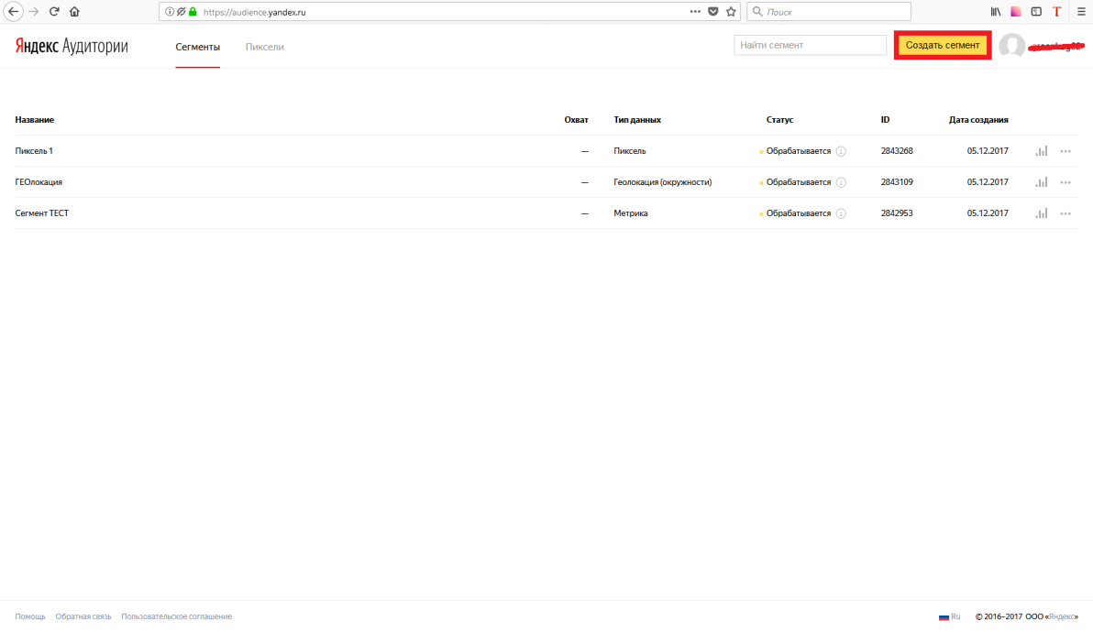Click the Тип данных column header
This screenshot has width=1093, height=632.
pos(637,120)
